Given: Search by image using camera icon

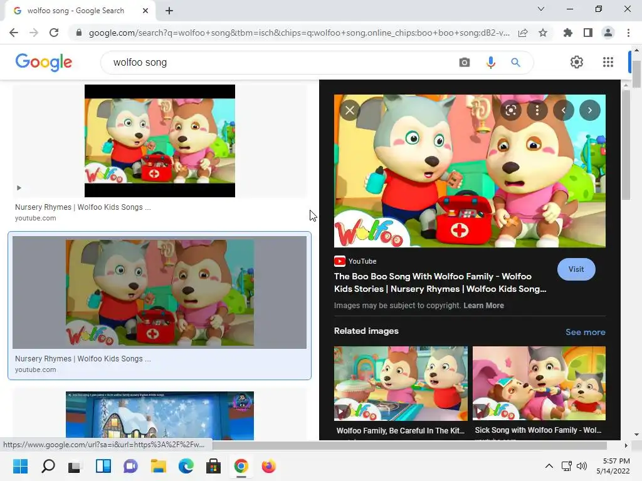Looking at the screenshot, I should click(x=465, y=62).
